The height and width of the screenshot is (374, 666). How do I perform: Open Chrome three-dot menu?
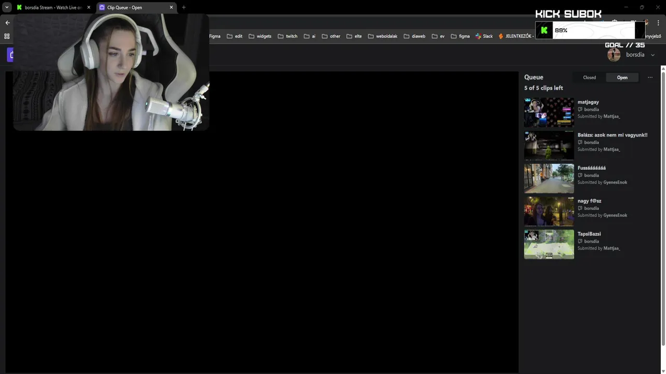tap(658, 23)
